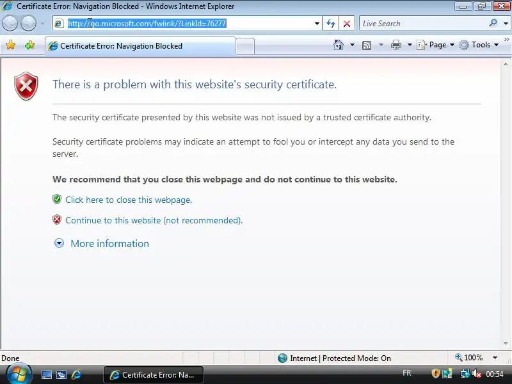Click the Certificate Error taskbar button
512x384 pixels.
pyautogui.click(x=154, y=375)
